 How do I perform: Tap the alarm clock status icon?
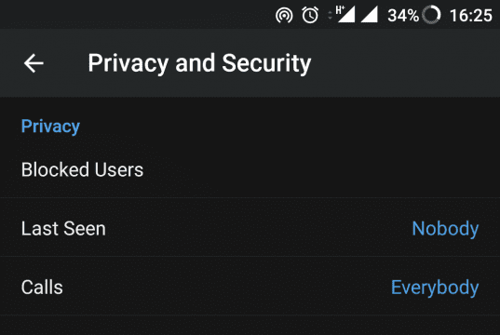[310, 15]
